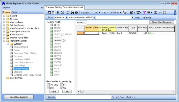Click the MOTOR1 model table icon
The width and height of the screenshot is (179, 102).
[x=51, y=59]
